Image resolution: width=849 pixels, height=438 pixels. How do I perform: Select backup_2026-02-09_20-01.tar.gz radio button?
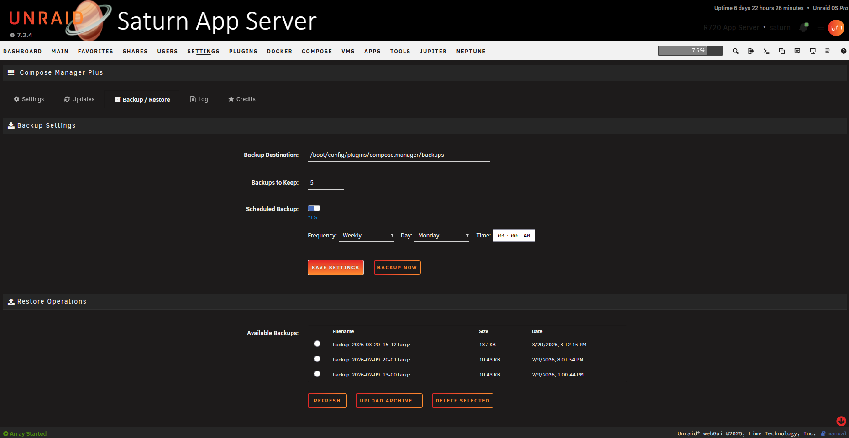click(x=317, y=359)
